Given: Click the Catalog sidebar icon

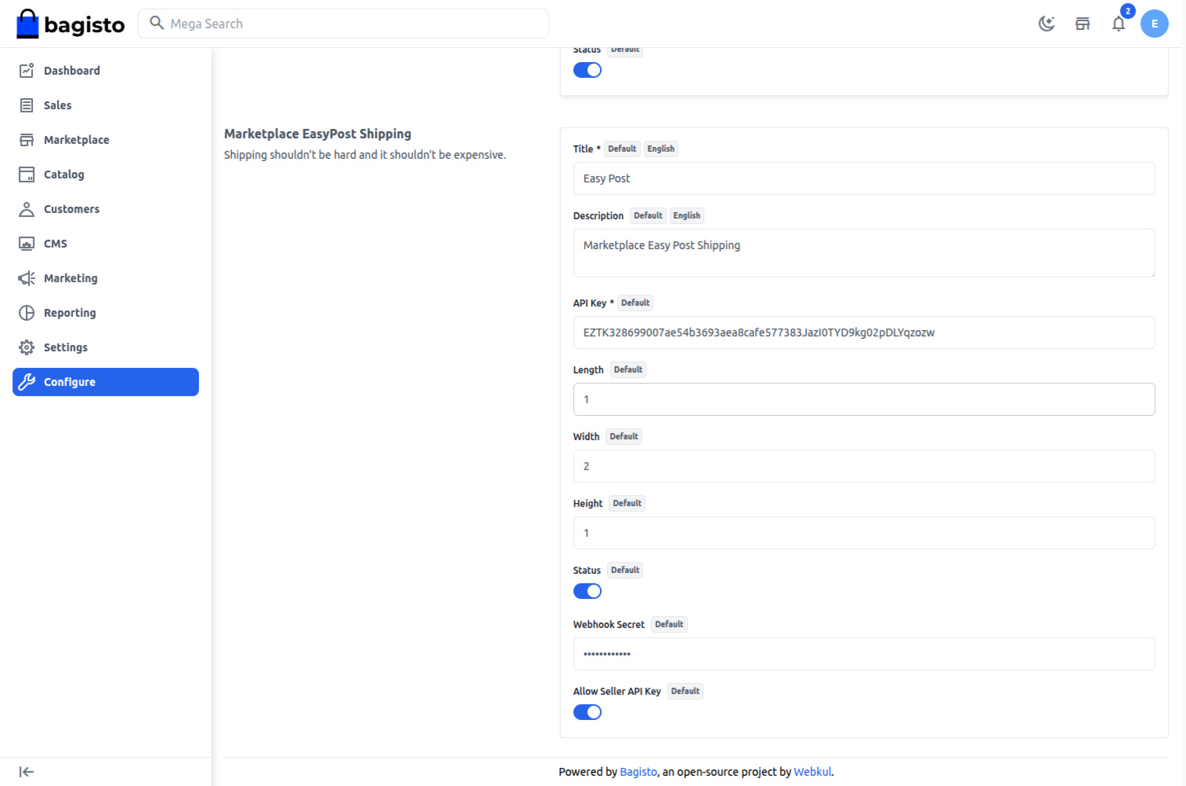Looking at the screenshot, I should tap(27, 174).
